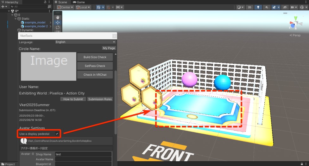
Task: Toggle scene lighting bulb
Action: [258, 7]
